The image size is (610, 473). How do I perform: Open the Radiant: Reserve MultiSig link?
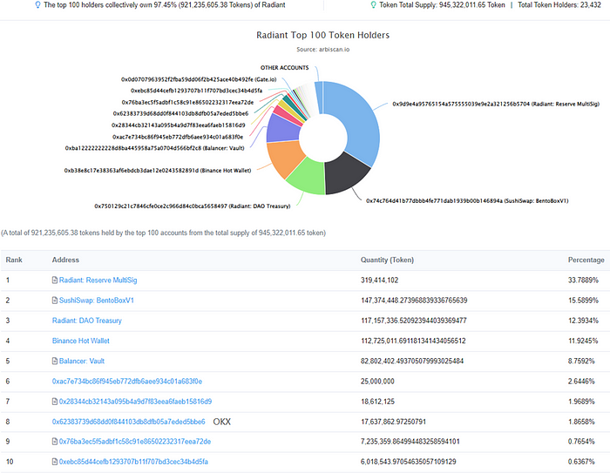pyautogui.click(x=98, y=280)
